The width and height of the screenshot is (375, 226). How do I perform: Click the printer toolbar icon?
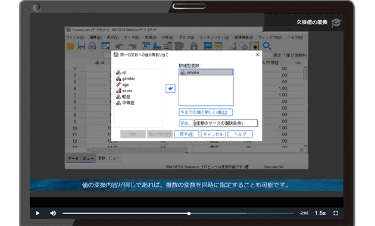pos(92,46)
